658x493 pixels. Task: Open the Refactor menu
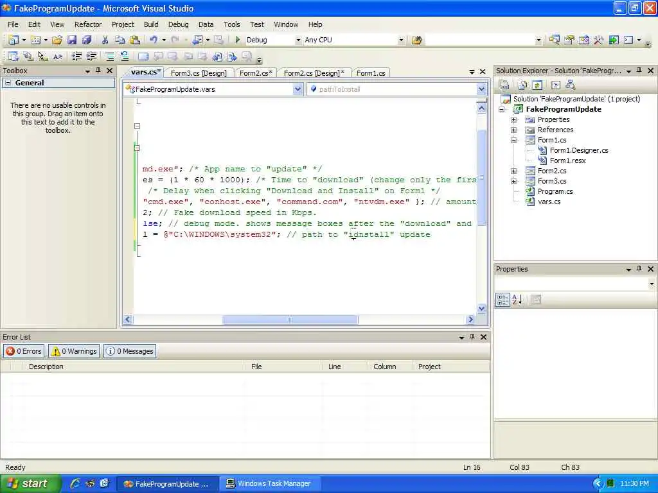[x=88, y=24]
